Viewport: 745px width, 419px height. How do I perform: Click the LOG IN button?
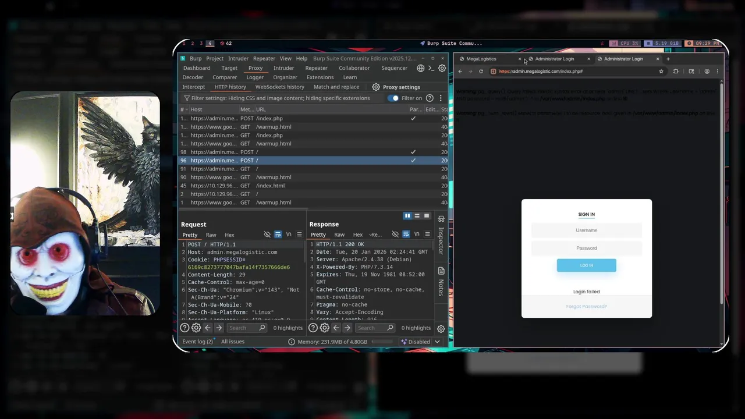coord(586,265)
